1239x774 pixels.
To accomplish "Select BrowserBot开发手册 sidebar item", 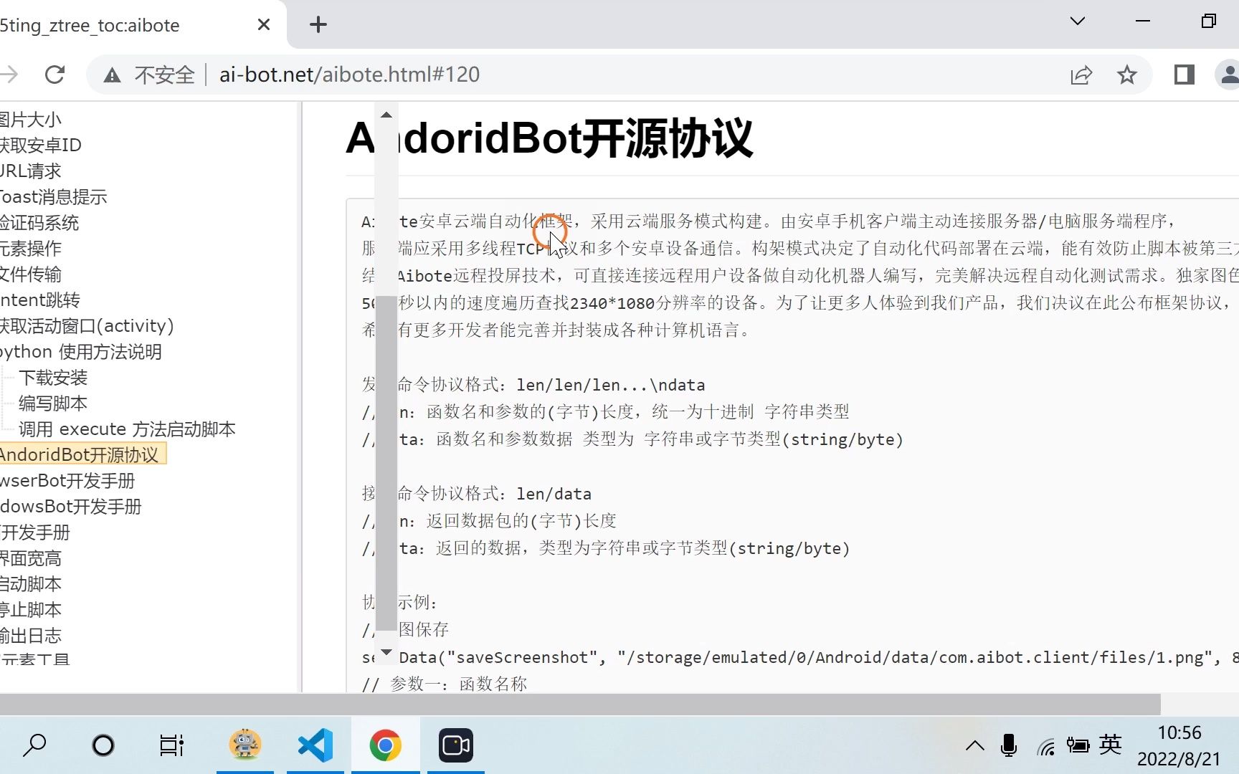I will pyautogui.click(x=67, y=481).
